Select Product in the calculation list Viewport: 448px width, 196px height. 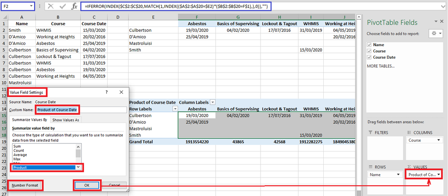click(44, 167)
